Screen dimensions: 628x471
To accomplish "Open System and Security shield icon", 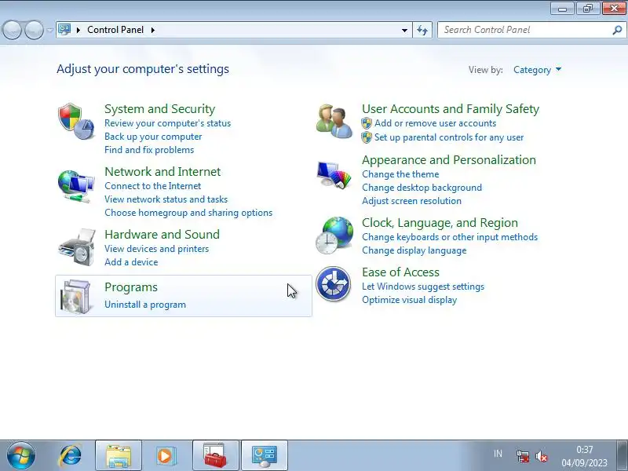I will pyautogui.click(x=76, y=122).
